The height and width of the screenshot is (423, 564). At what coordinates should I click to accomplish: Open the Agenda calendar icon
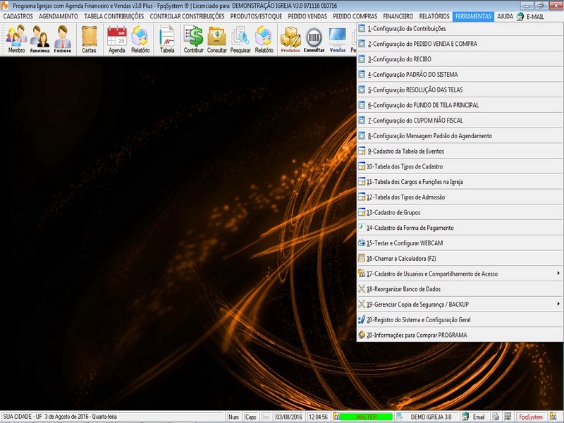click(116, 39)
